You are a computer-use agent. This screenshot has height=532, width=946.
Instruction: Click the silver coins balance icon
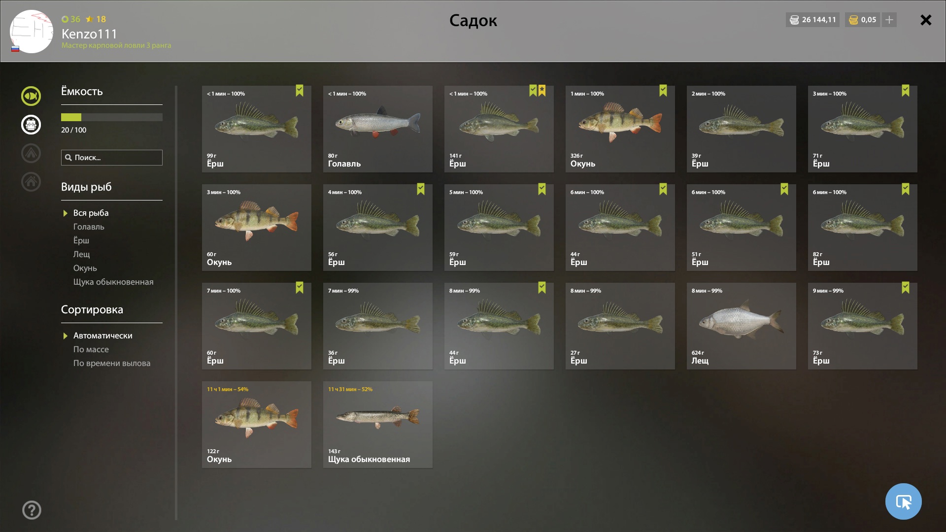point(794,20)
